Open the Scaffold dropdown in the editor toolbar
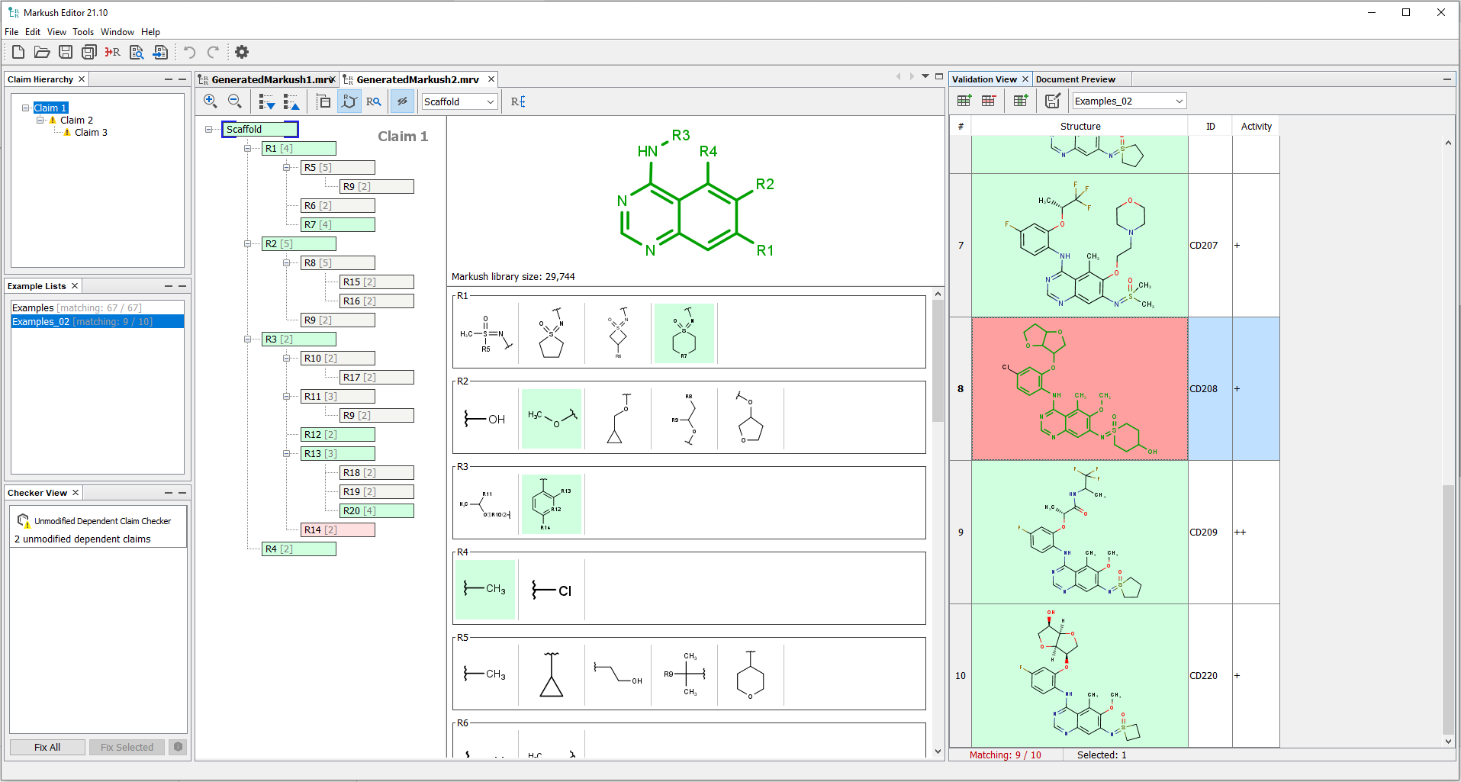Image resolution: width=1461 pixels, height=782 pixels. point(459,101)
